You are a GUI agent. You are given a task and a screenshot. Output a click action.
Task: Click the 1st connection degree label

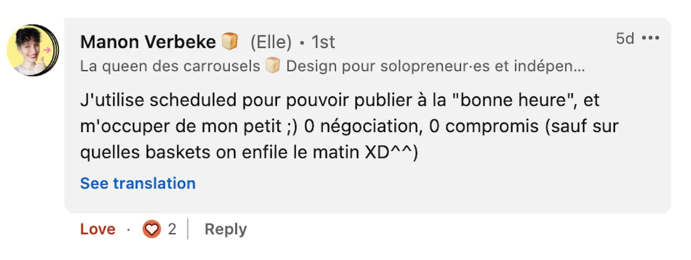[x=323, y=42]
